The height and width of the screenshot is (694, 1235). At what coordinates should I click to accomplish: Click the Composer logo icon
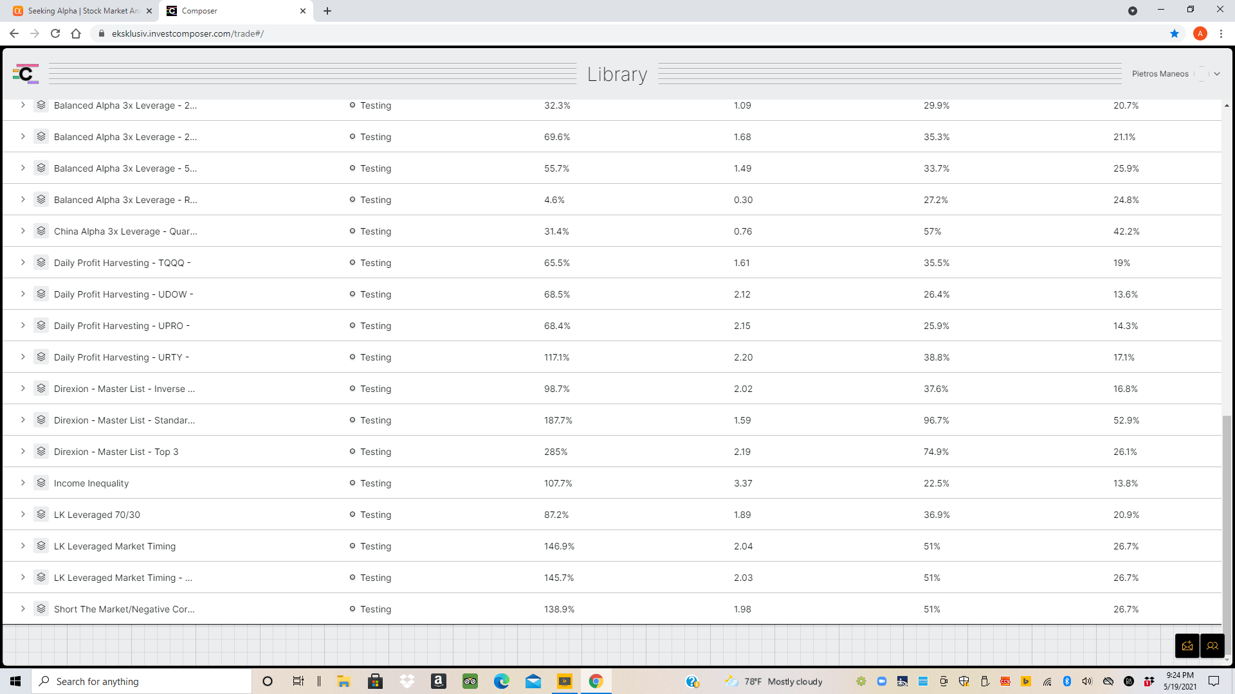(x=26, y=74)
